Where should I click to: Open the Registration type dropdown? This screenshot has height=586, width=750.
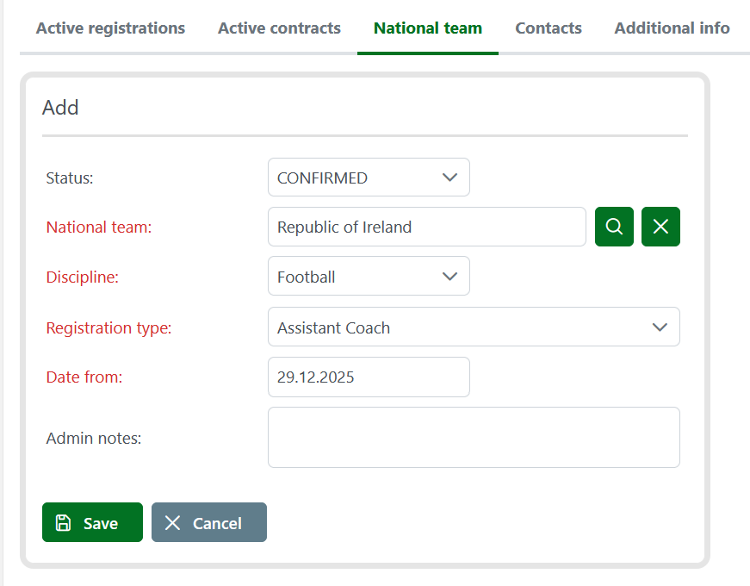coord(473,327)
